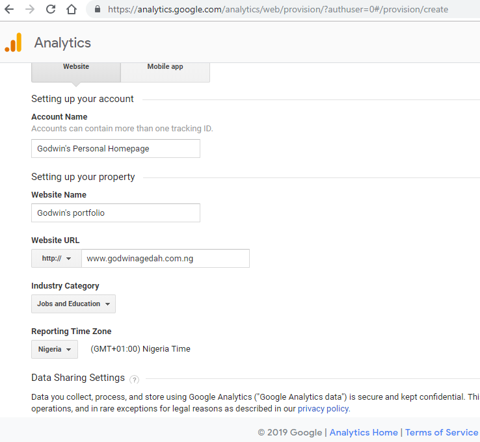The image size is (480, 442).
Task: Open the Terms of Service footer link
Action: tap(442, 432)
